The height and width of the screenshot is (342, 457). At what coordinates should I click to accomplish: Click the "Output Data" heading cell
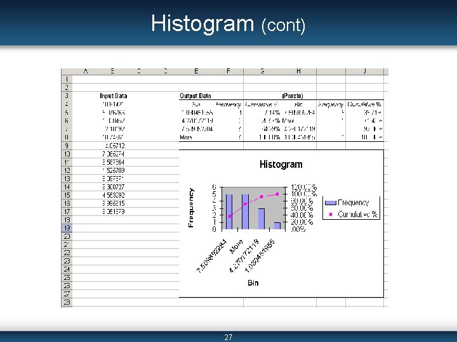coord(195,96)
